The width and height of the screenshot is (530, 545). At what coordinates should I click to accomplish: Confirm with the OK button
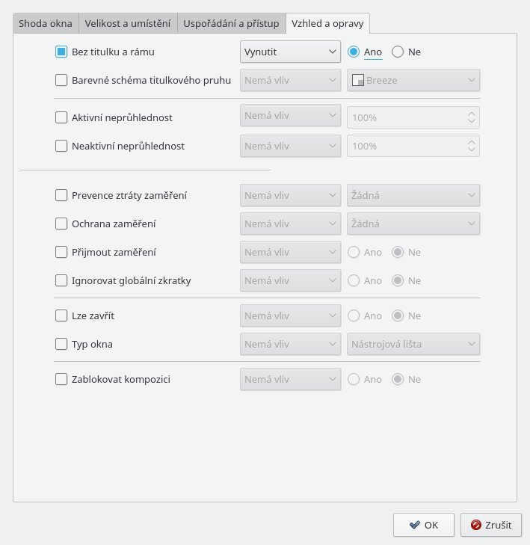point(424,525)
